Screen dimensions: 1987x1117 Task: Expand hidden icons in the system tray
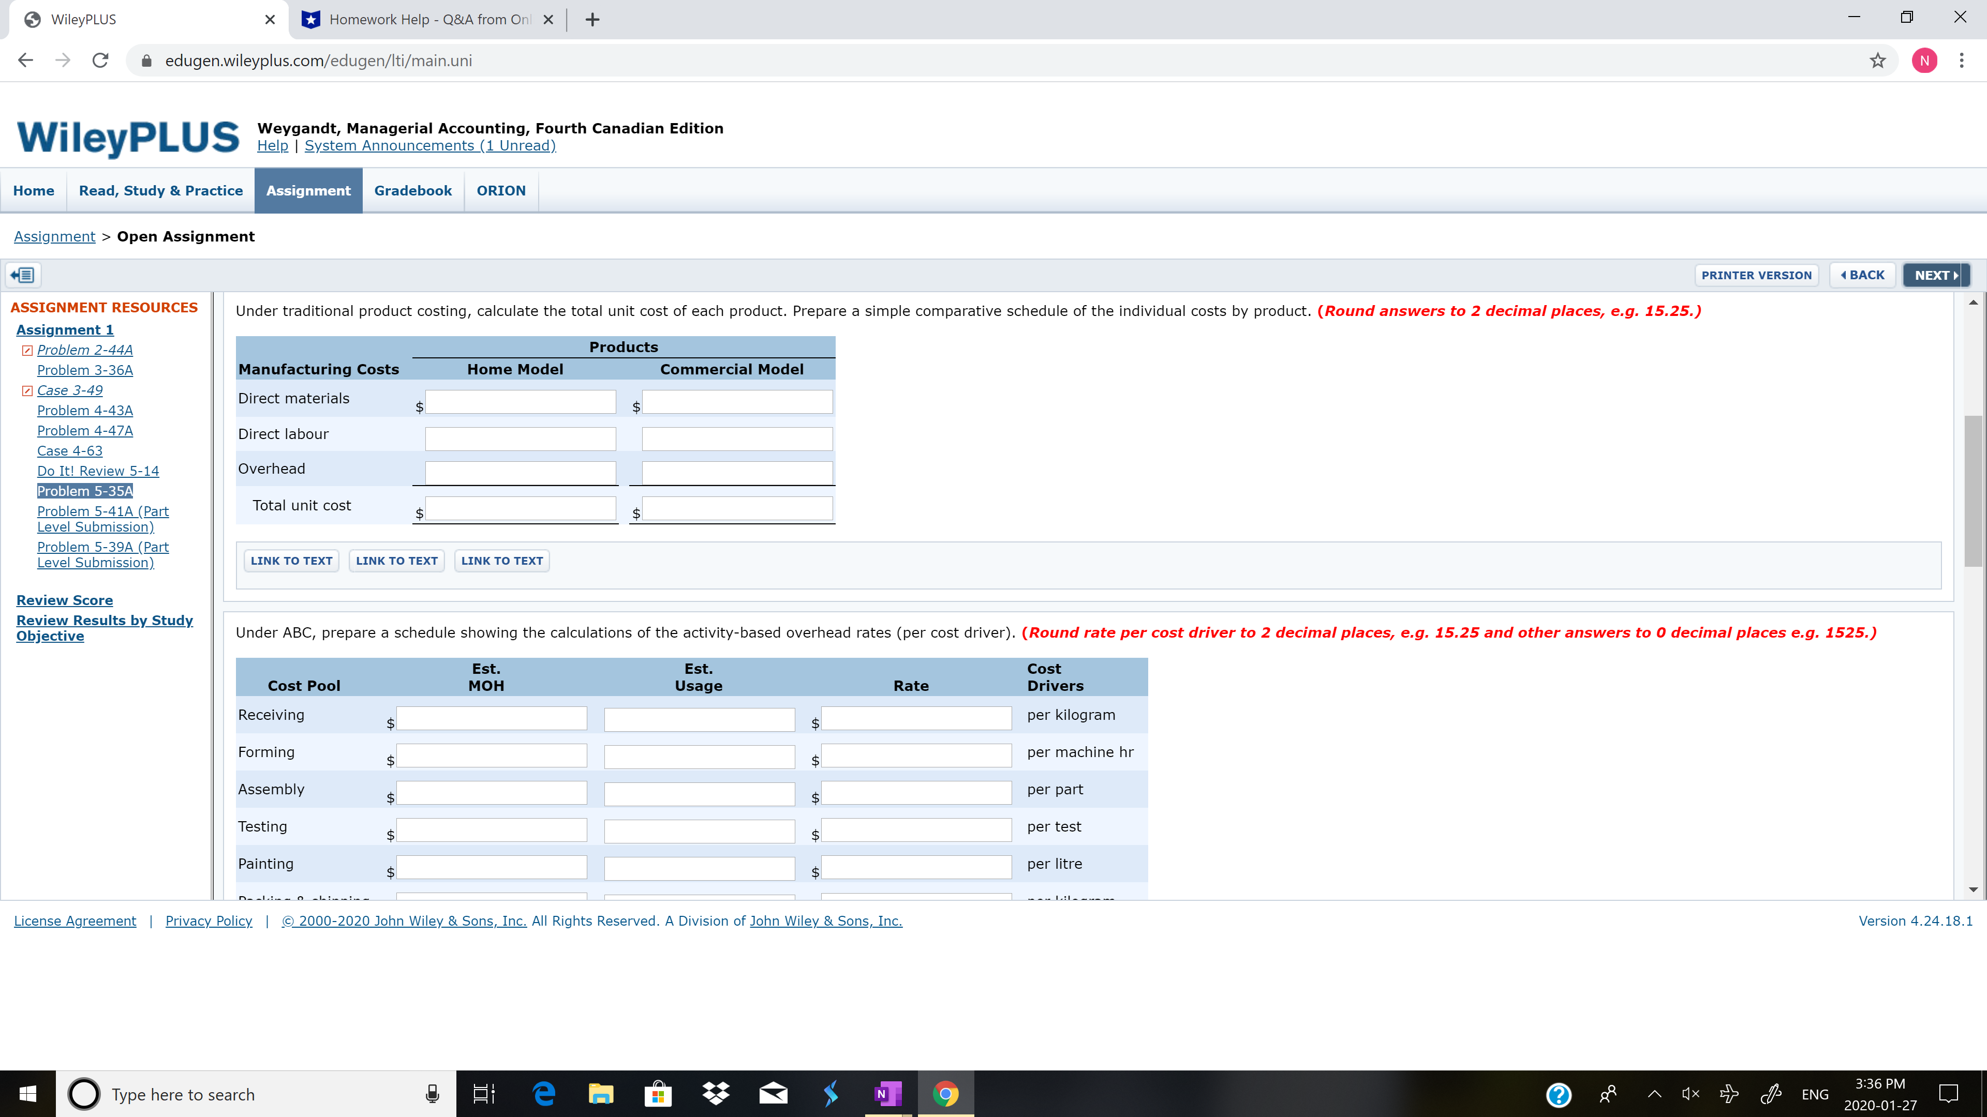[x=1654, y=1094]
